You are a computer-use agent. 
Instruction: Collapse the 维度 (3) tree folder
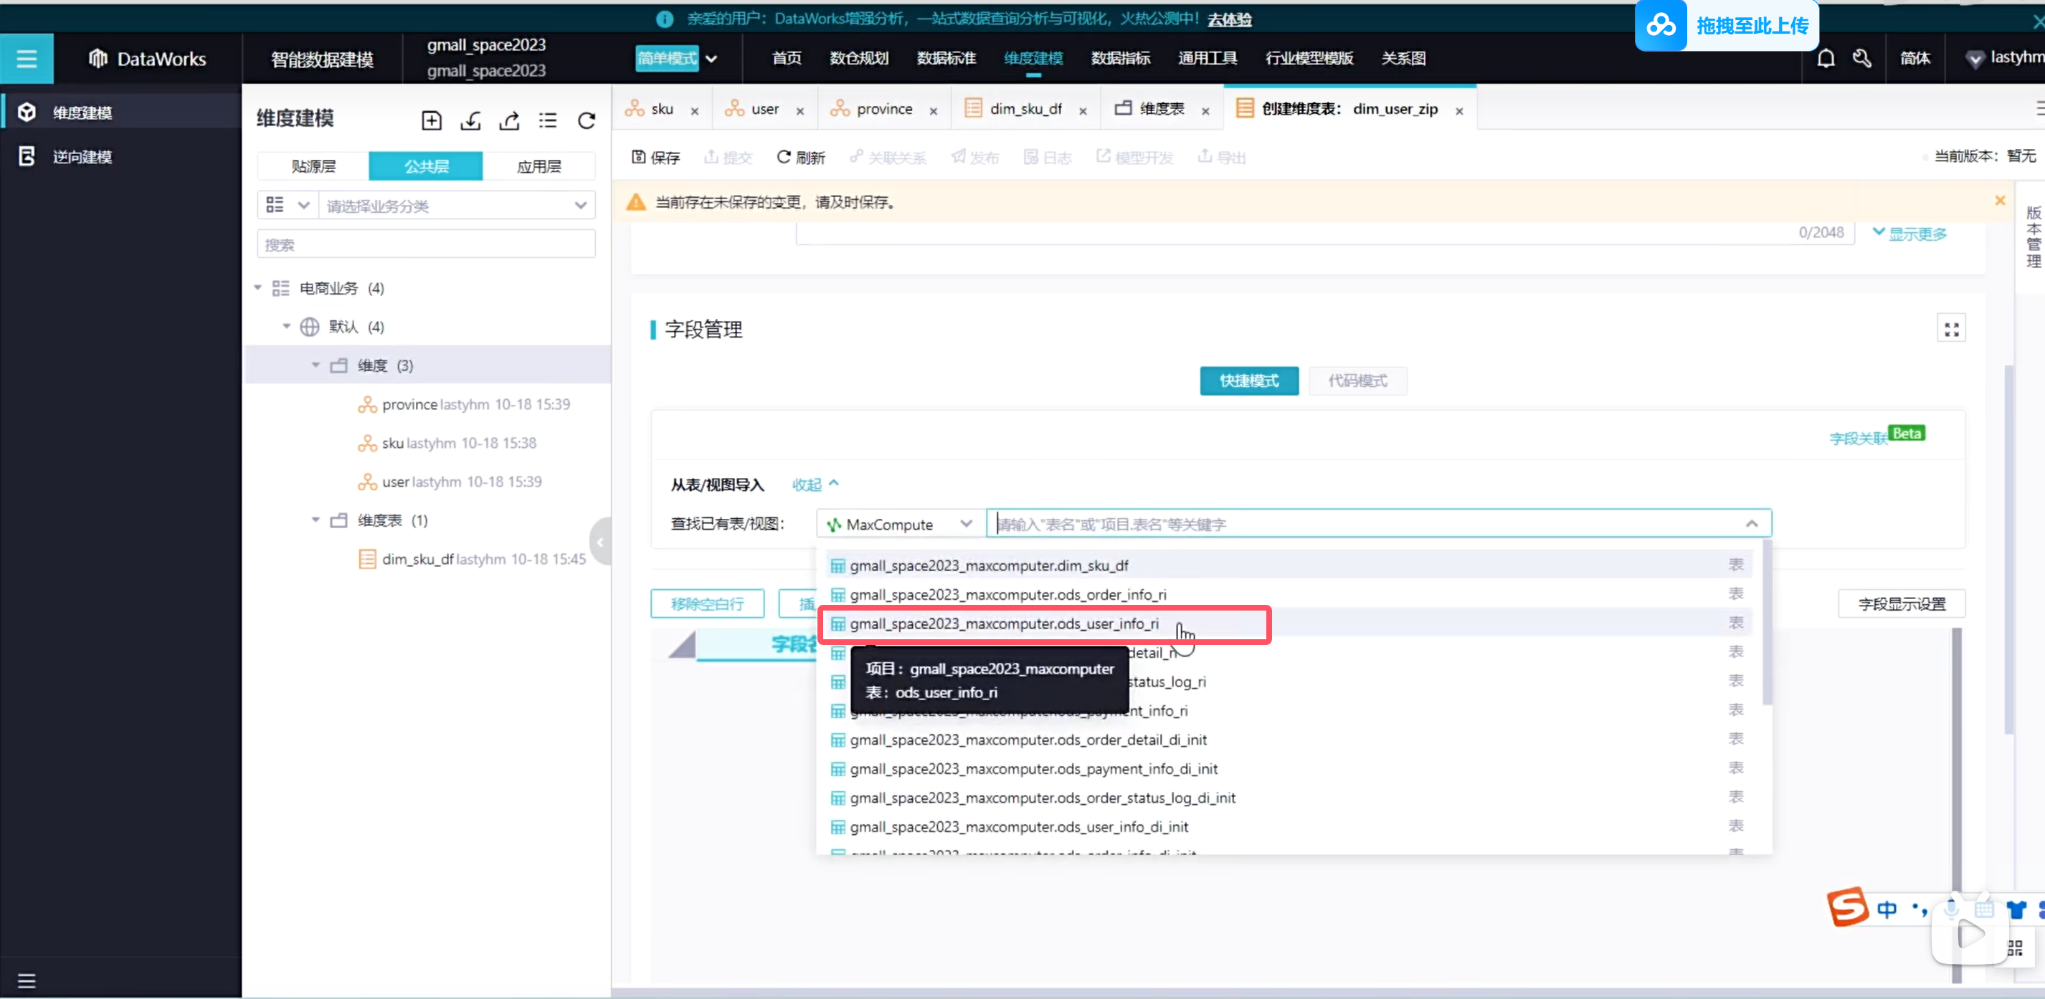click(315, 365)
